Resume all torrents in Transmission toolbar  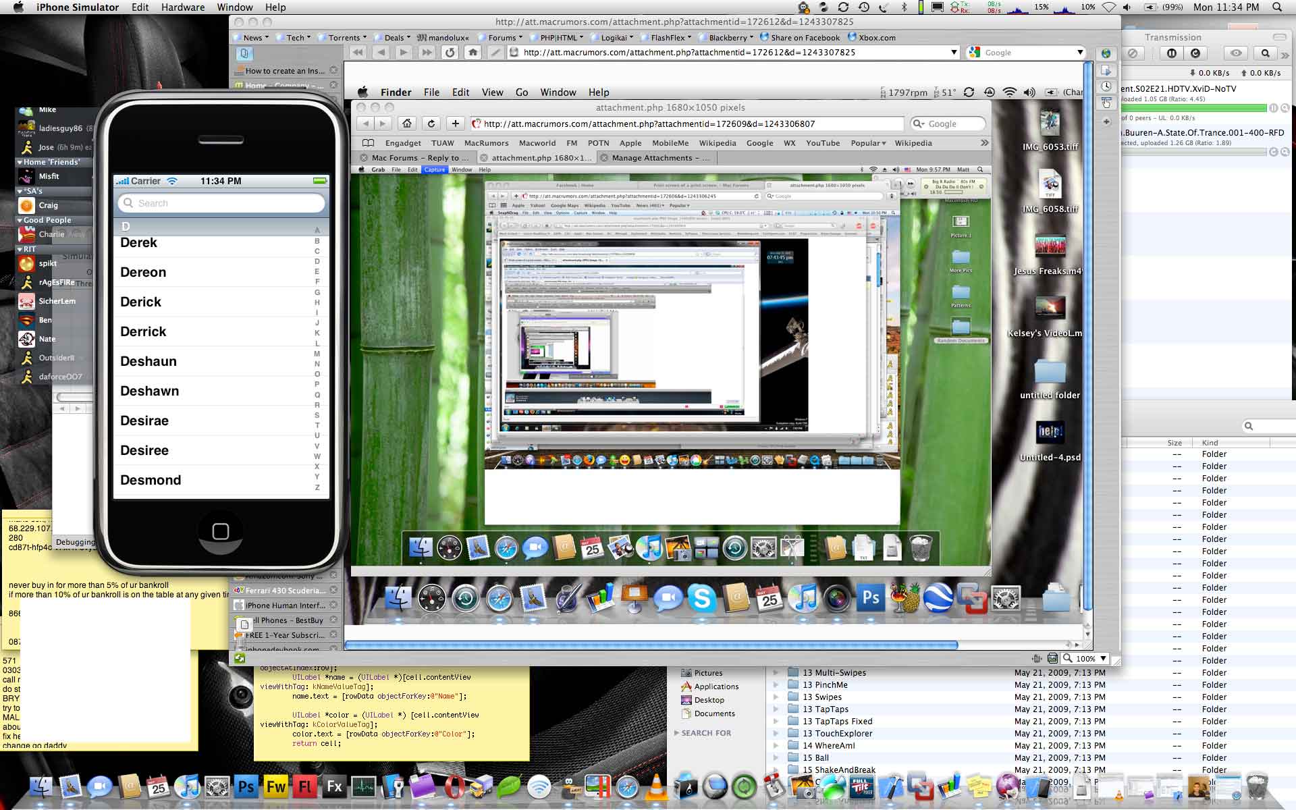tap(1195, 53)
